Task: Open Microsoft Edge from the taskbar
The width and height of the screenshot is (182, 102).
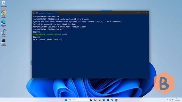Action: [104, 100]
